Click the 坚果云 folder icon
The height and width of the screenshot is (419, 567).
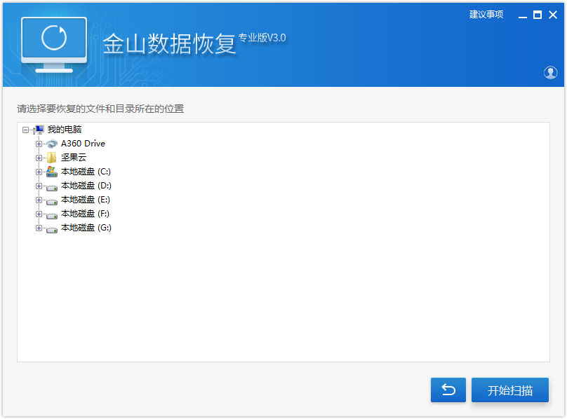[x=51, y=157]
